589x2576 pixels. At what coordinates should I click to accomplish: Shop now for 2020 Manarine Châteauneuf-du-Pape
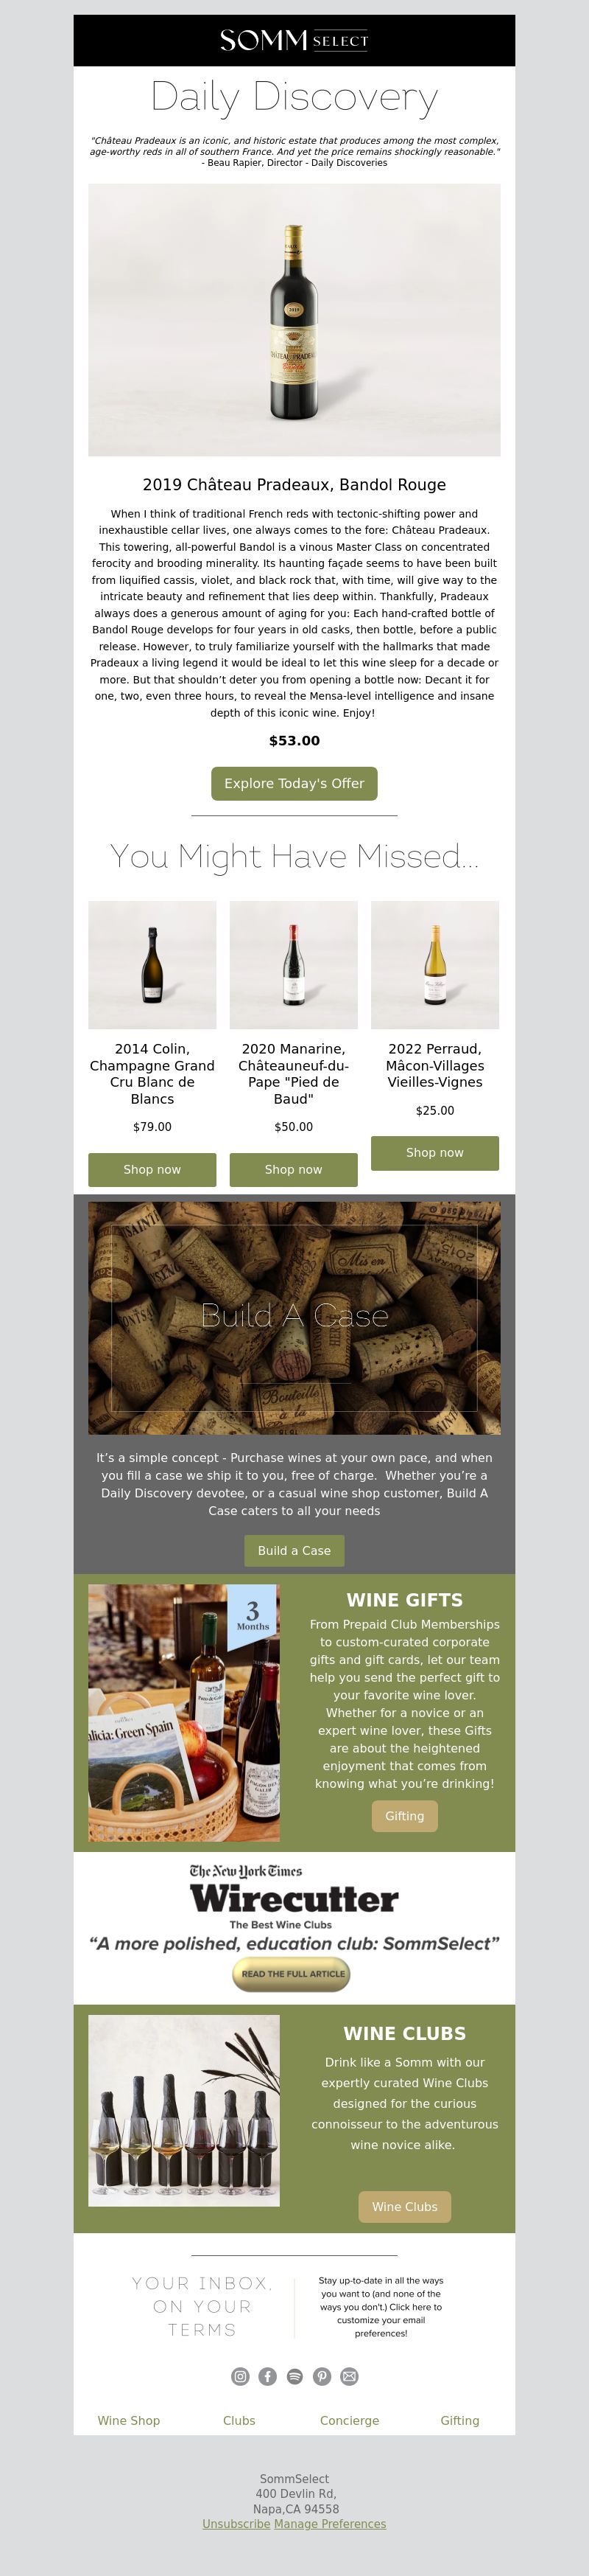pyautogui.click(x=294, y=1169)
